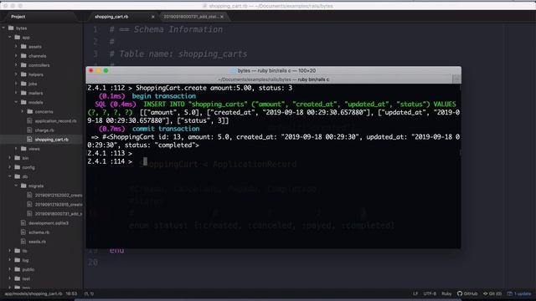The width and height of the screenshot is (536, 301).
Task: Open schema.rb in the tree
Action: (x=39, y=232)
